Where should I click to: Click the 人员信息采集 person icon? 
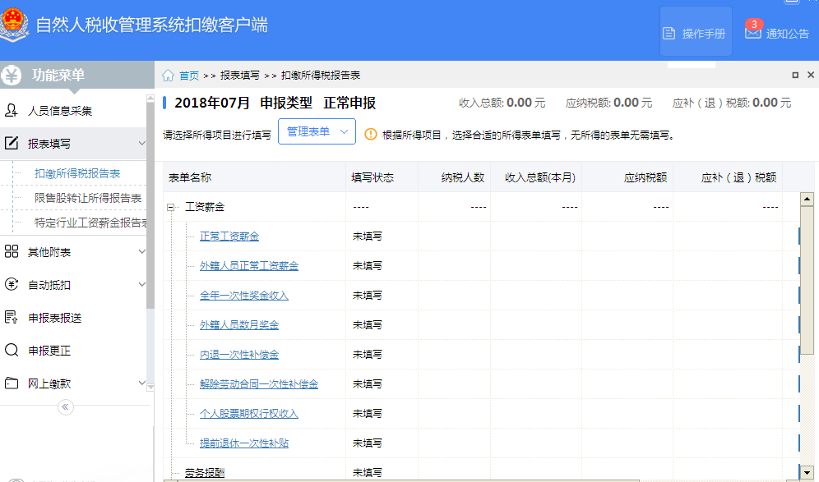pos(12,111)
